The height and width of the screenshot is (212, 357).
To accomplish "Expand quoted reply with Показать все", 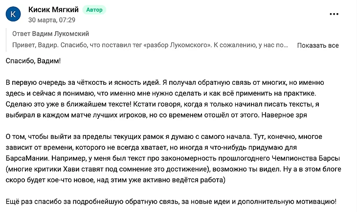I will pos(318,45).
